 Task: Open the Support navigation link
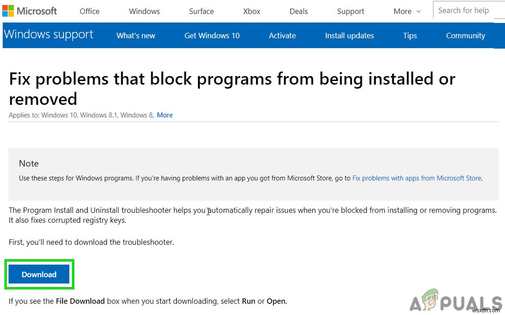tap(351, 11)
